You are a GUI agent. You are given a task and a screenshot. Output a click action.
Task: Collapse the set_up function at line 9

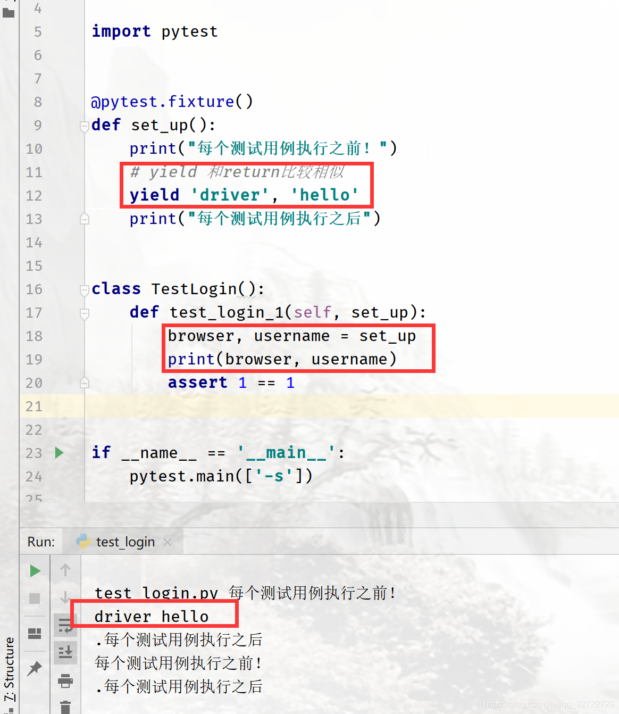pyautogui.click(x=83, y=127)
